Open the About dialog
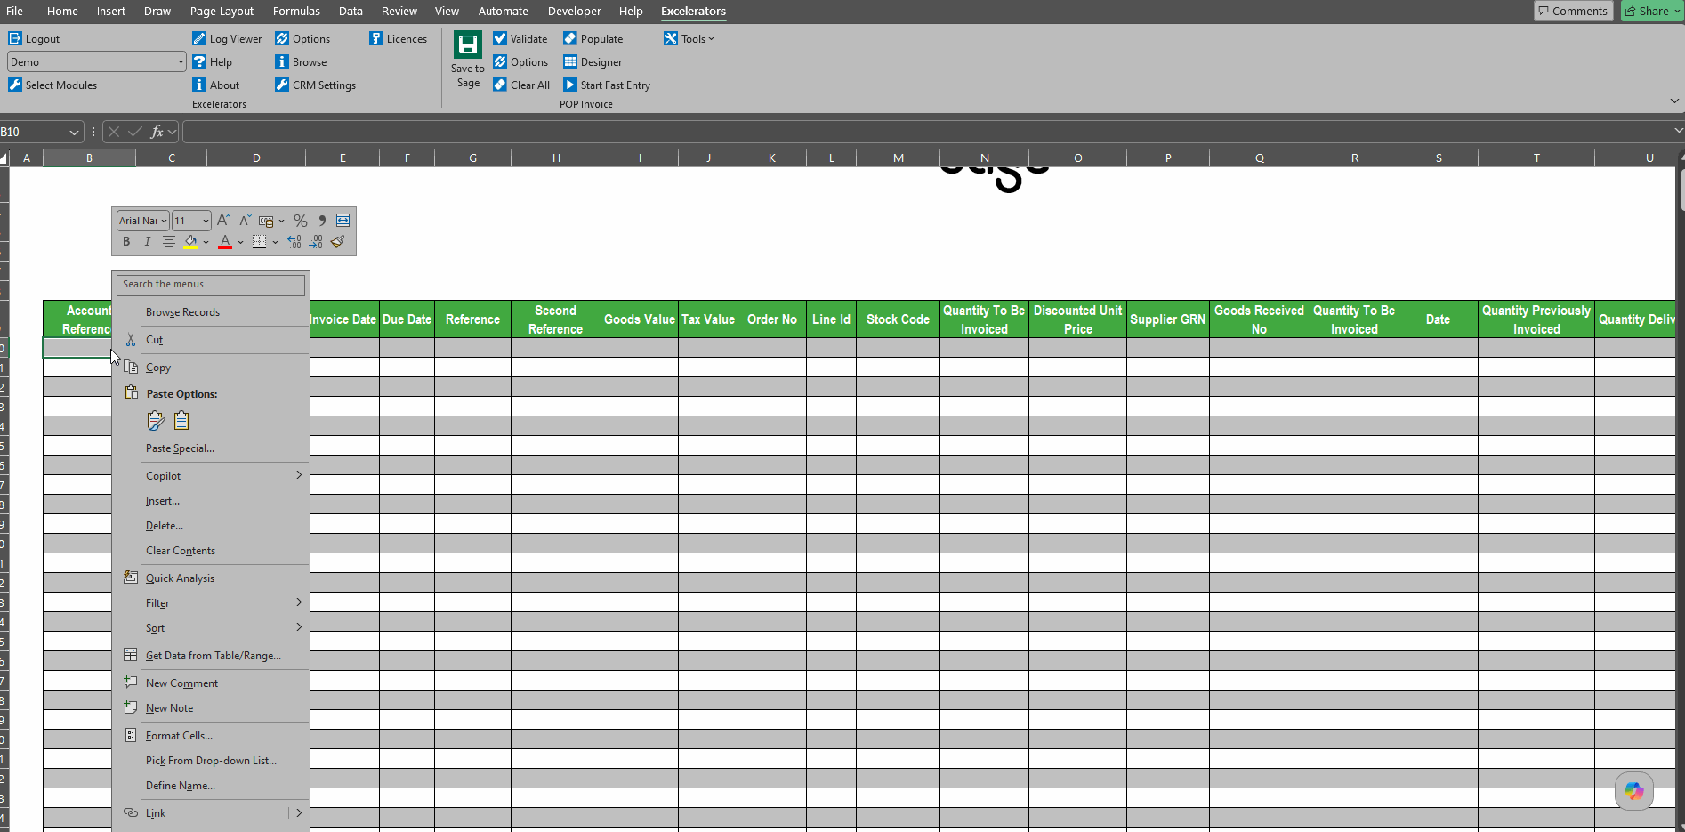1685x832 pixels. 216,85
